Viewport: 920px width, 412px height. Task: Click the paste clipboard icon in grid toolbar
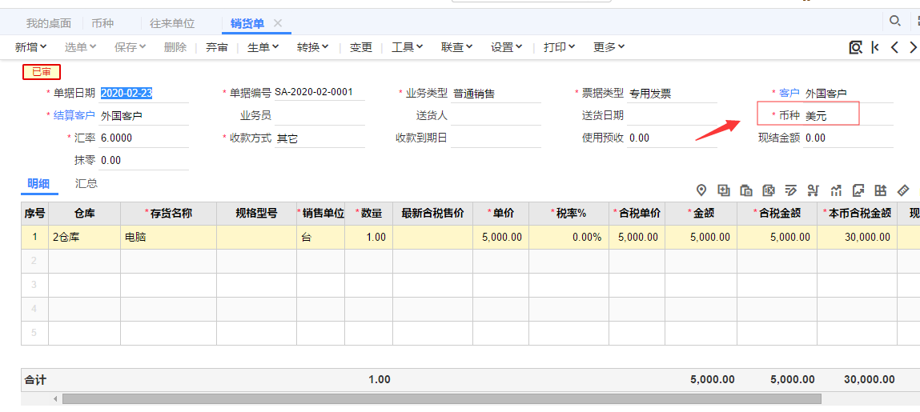tap(746, 190)
